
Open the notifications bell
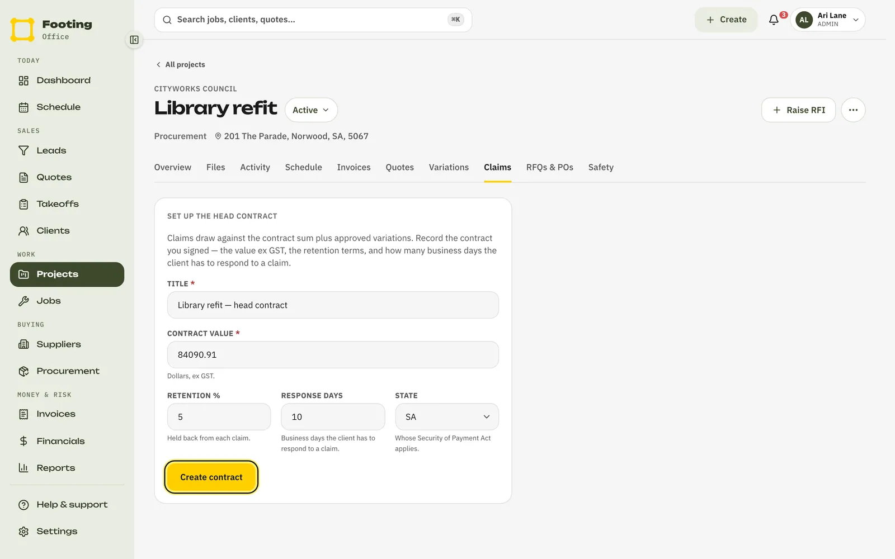pos(774,20)
